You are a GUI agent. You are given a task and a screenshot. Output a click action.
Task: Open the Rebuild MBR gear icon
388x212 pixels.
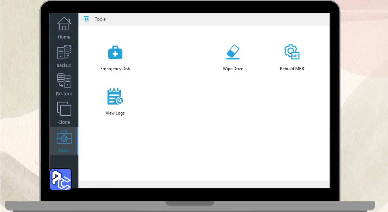coord(292,52)
